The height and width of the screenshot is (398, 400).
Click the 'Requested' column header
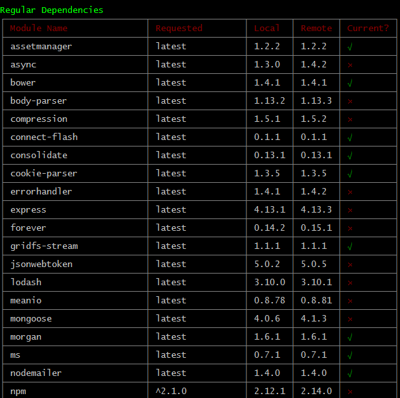(x=179, y=28)
